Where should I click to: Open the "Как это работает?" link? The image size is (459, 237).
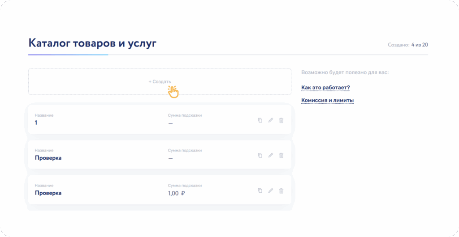325,87
